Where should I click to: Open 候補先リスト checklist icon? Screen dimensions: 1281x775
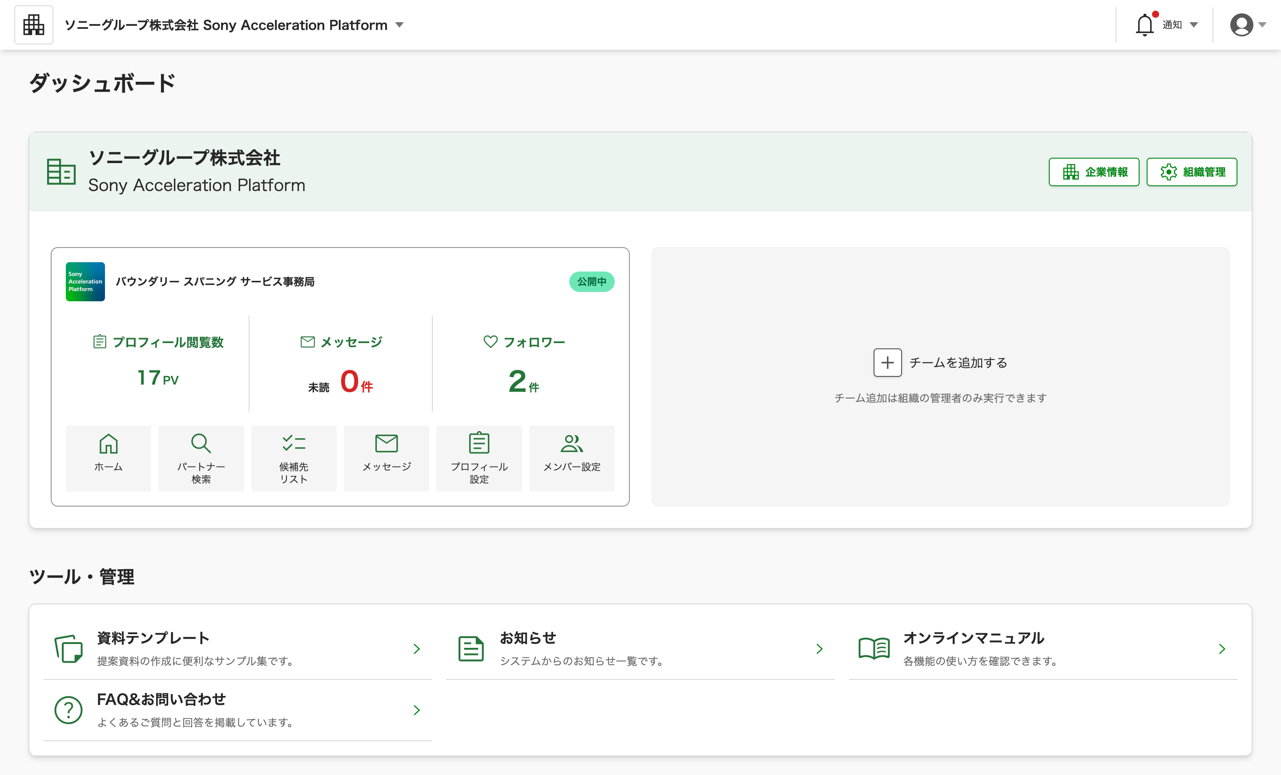(x=293, y=443)
